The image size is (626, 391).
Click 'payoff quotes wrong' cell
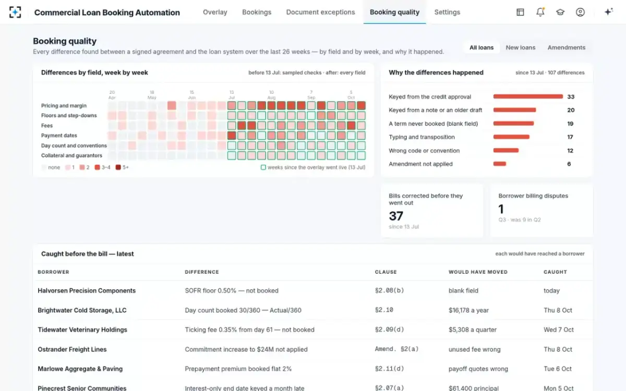point(478,369)
